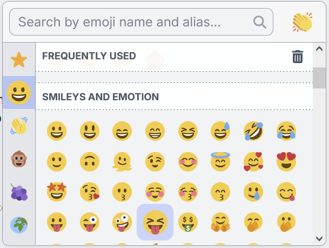Click the scrollbar up arrow
The image size is (329, 248).
(x=319, y=50)
